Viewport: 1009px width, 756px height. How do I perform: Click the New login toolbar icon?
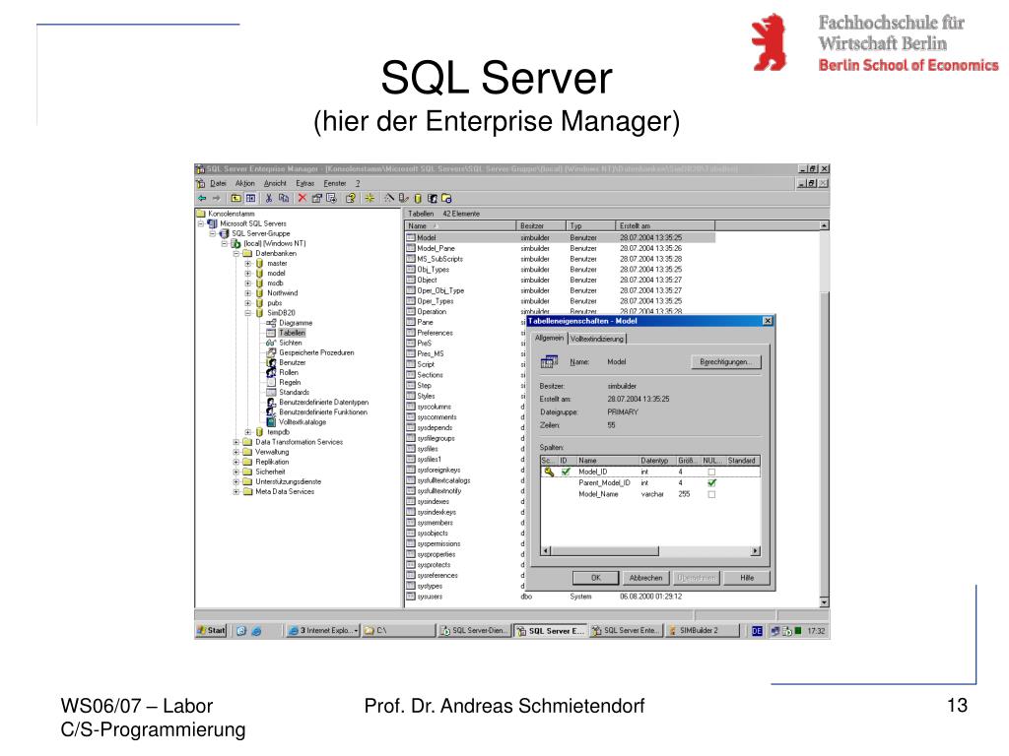pyautogui.click(x=433, y=198)
